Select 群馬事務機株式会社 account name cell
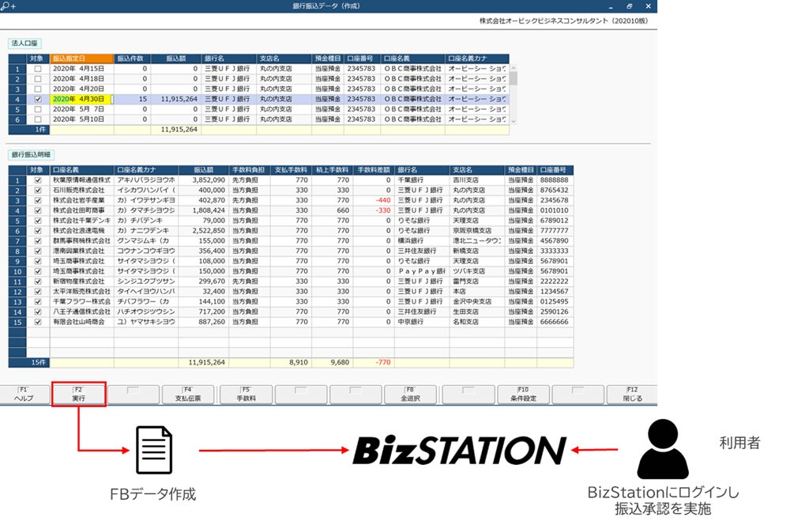Screen dimensions: 794x525 (82, 240)
